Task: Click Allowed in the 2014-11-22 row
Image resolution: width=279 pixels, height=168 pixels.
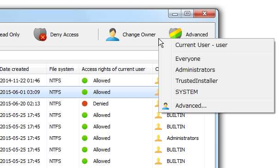Action: pyautogui.click(x=102, y=81)
